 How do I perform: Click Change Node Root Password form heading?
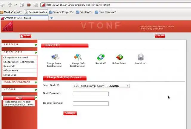coord(65,78)
